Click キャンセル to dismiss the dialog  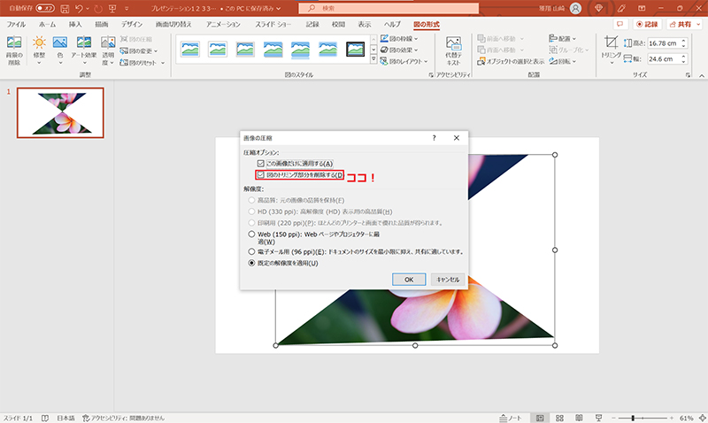pos(448,279)
